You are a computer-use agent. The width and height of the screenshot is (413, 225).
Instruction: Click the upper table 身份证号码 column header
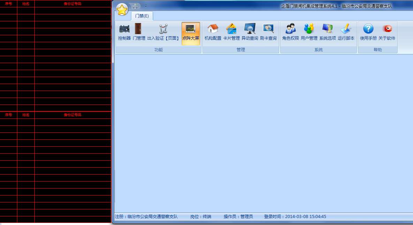(x=73, y=4)
